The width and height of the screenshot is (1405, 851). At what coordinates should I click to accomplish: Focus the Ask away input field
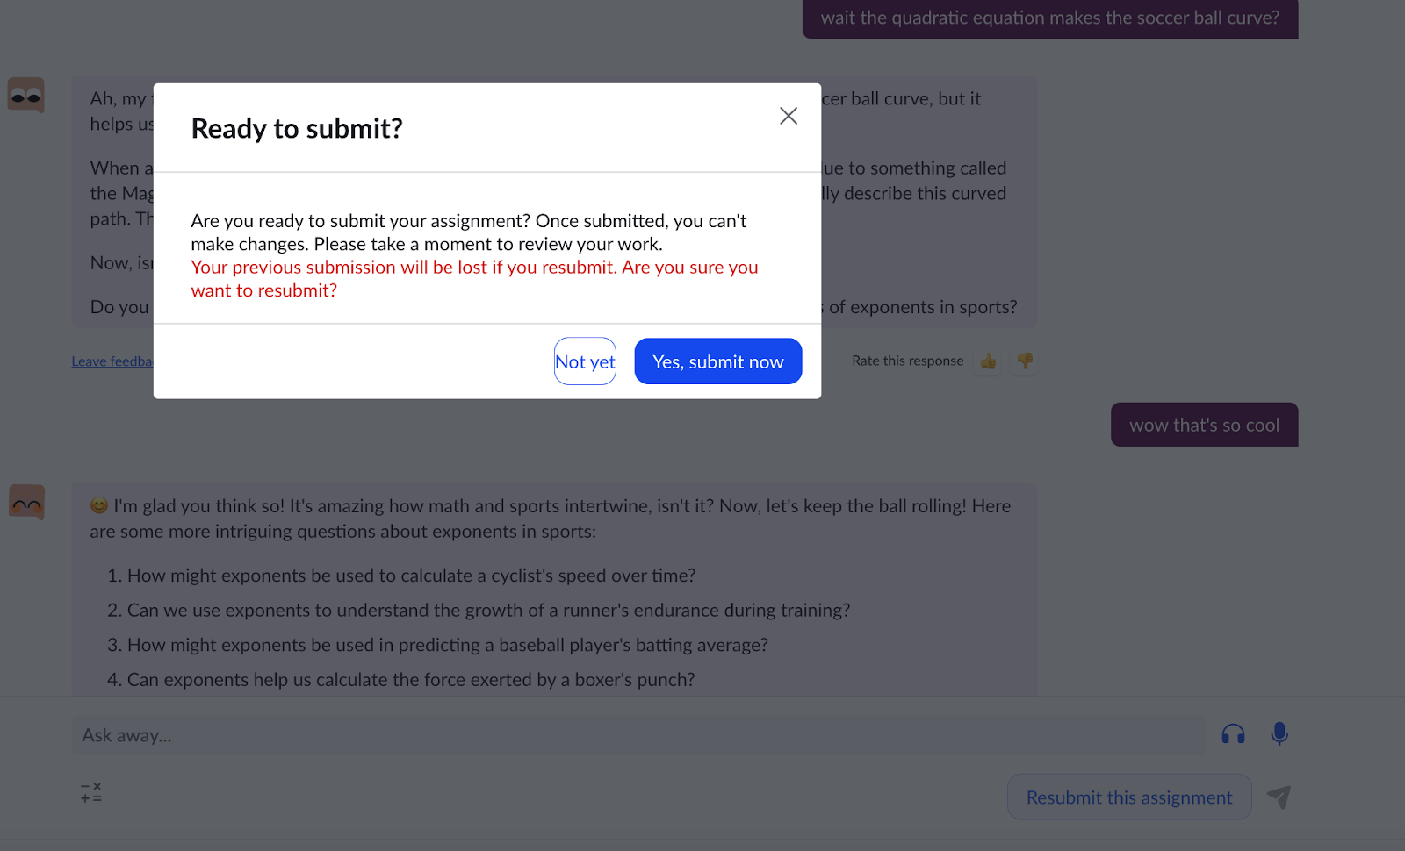point(638,735)
